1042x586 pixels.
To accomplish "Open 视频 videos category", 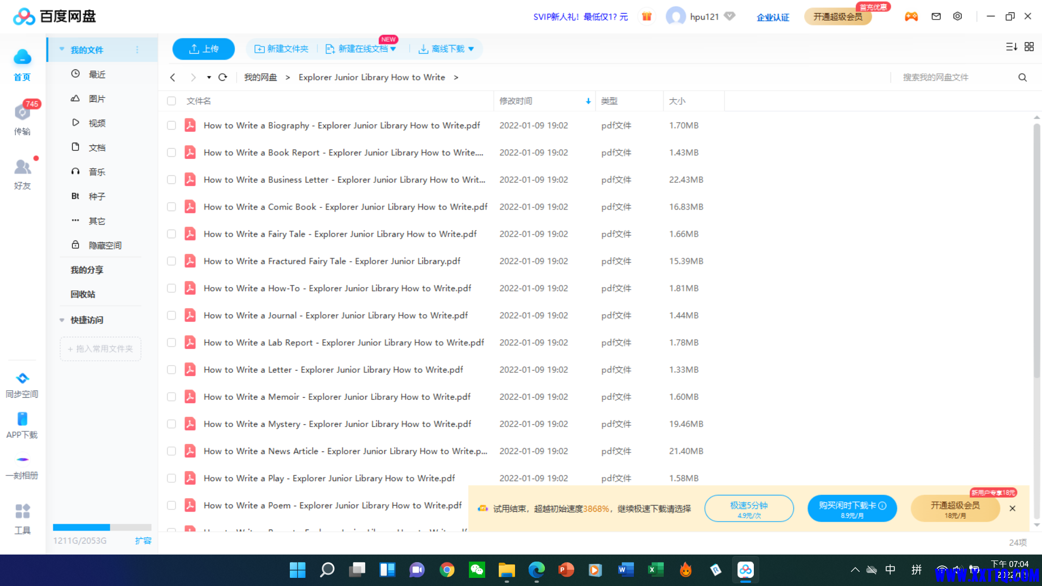I will (97, 123).
